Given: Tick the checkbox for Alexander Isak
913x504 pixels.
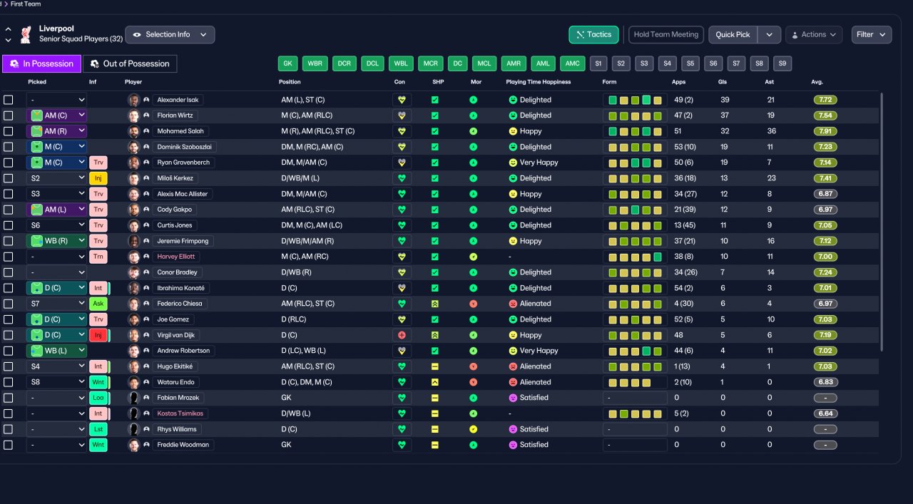Looking at the screenshot, I should [x=8, y=100].
